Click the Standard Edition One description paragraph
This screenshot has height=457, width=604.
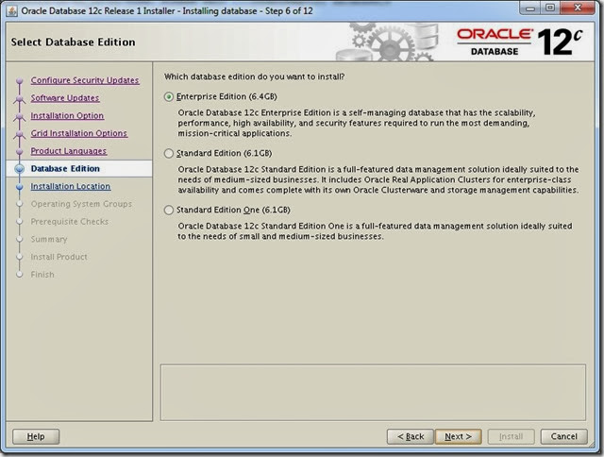[375, 231]
